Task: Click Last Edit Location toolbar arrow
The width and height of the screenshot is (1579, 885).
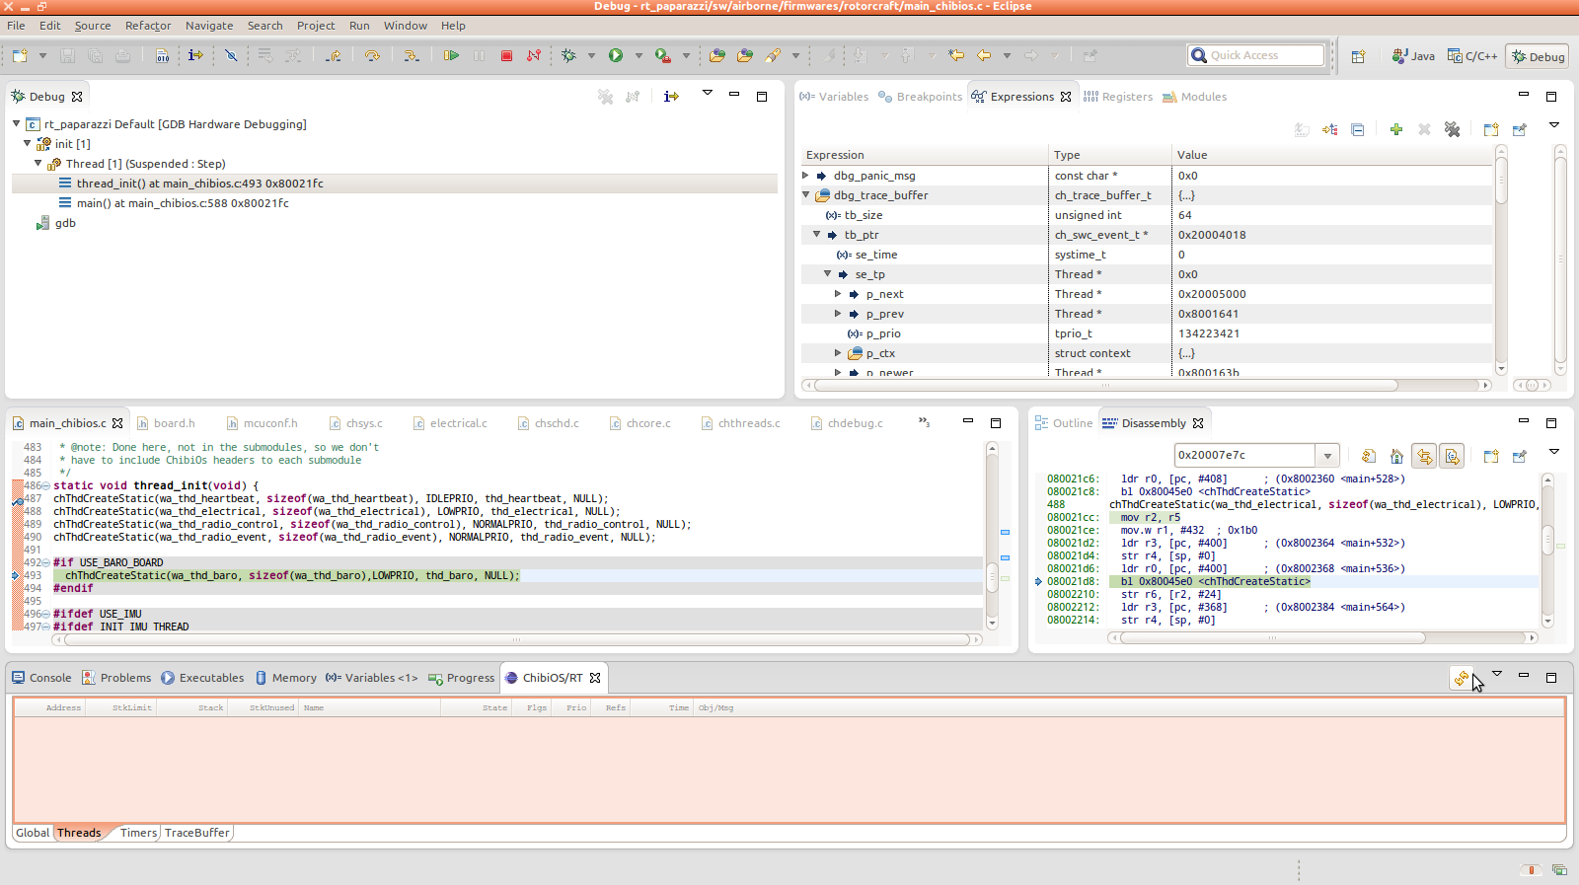Action: [x=956, y=56]
